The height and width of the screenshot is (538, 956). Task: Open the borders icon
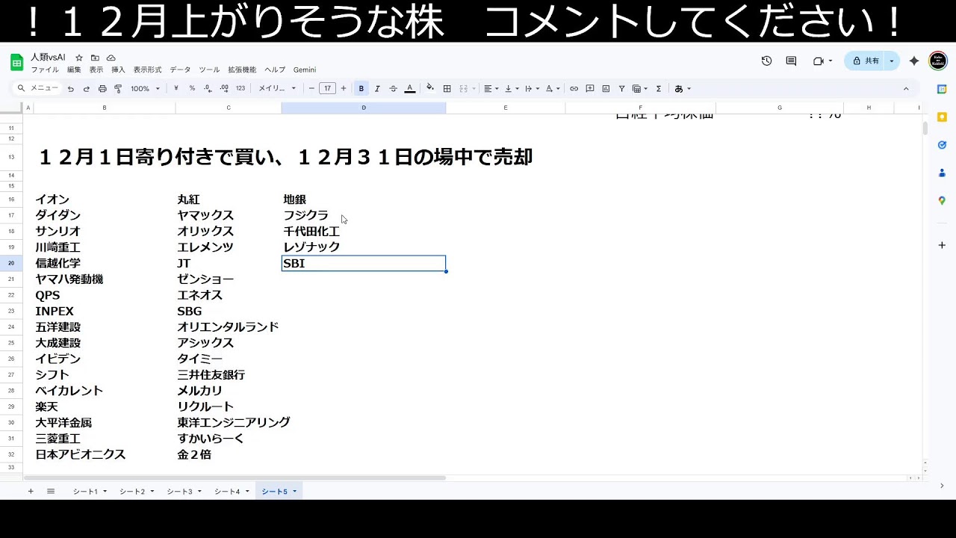click(x=445, y=88)
